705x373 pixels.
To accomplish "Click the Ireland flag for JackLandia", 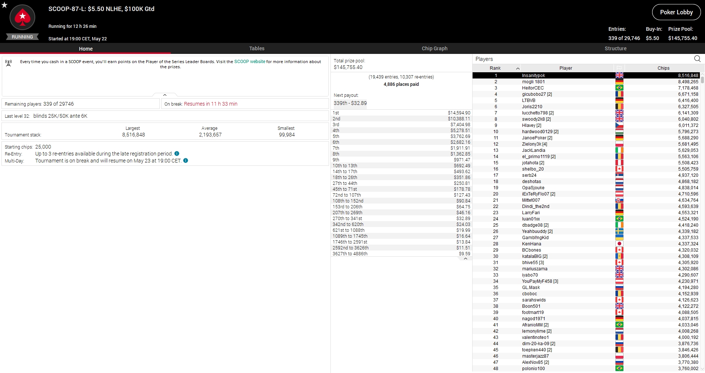I will (x=619, y=150).
